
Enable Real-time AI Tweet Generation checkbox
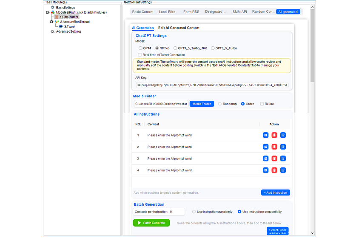(140, 55)
